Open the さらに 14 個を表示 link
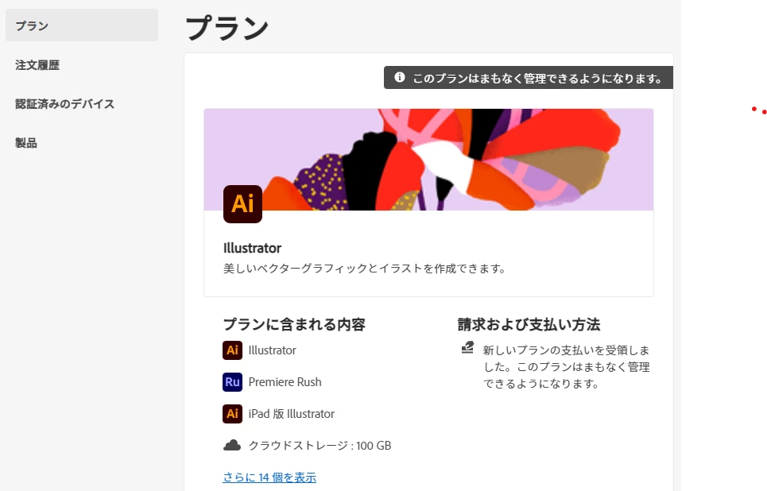 pos(269,477)
